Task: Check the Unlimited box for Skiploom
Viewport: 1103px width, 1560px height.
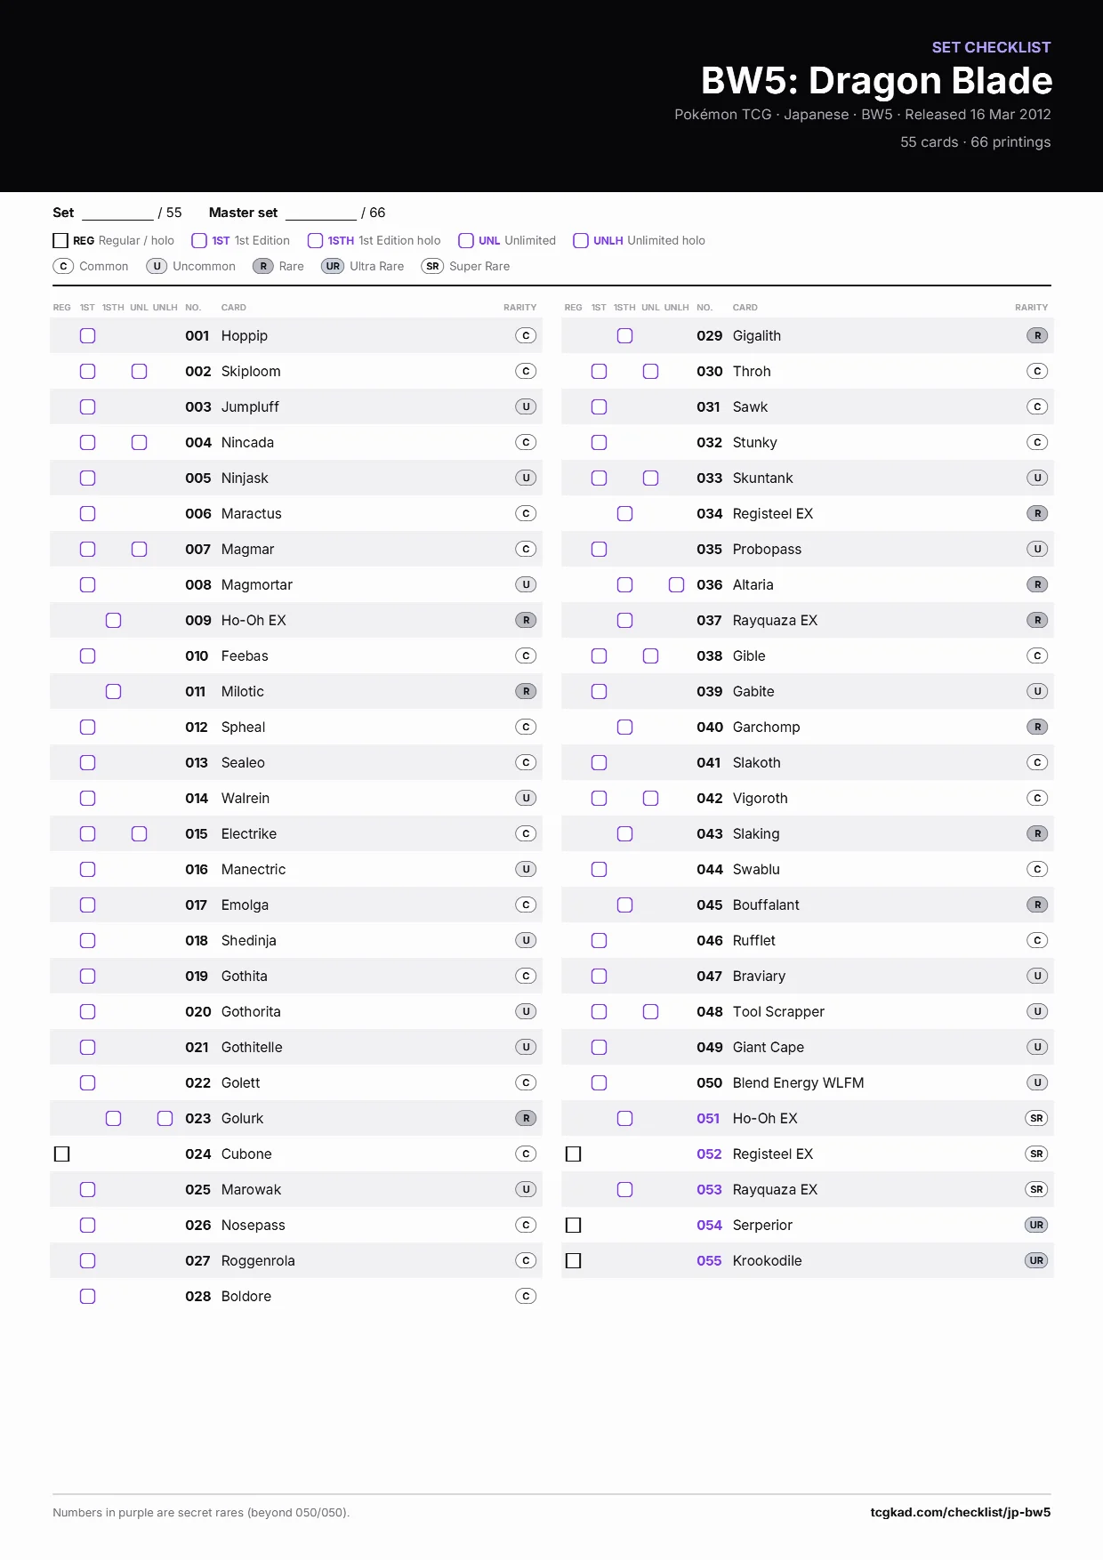Action: point(139,371)
